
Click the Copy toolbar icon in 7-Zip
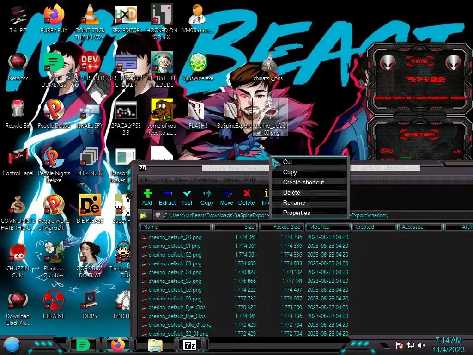(207, 197)
